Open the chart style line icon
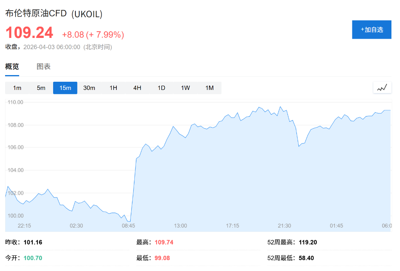The height and width of the screenshot is (271, 400). (x=382, y=87)
